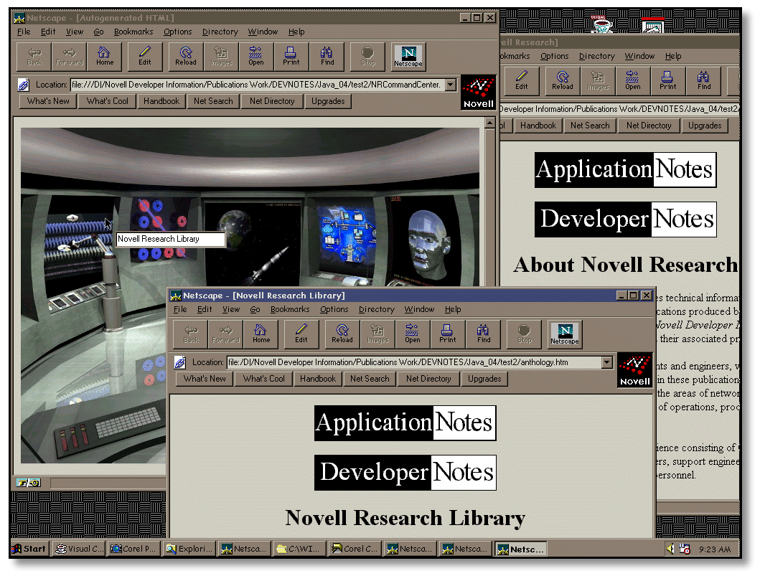The width and height of the screenshot is (760, 576).
Task: Click Reload in the background Novell Research window
Action: (562, 81)
